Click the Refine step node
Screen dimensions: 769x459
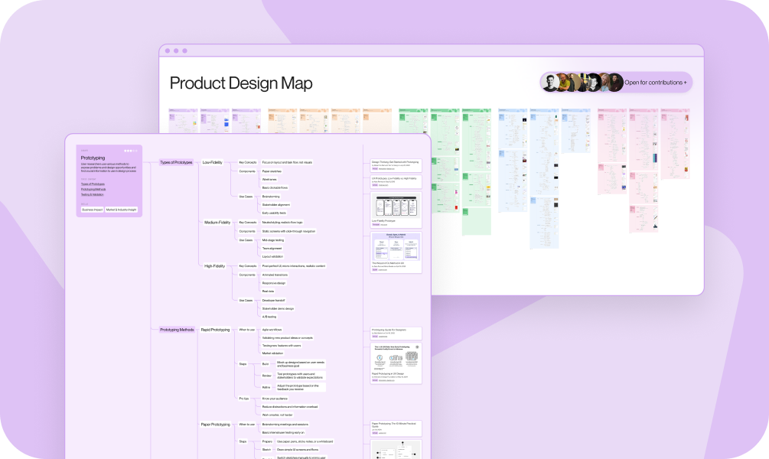tap(266, 387)
